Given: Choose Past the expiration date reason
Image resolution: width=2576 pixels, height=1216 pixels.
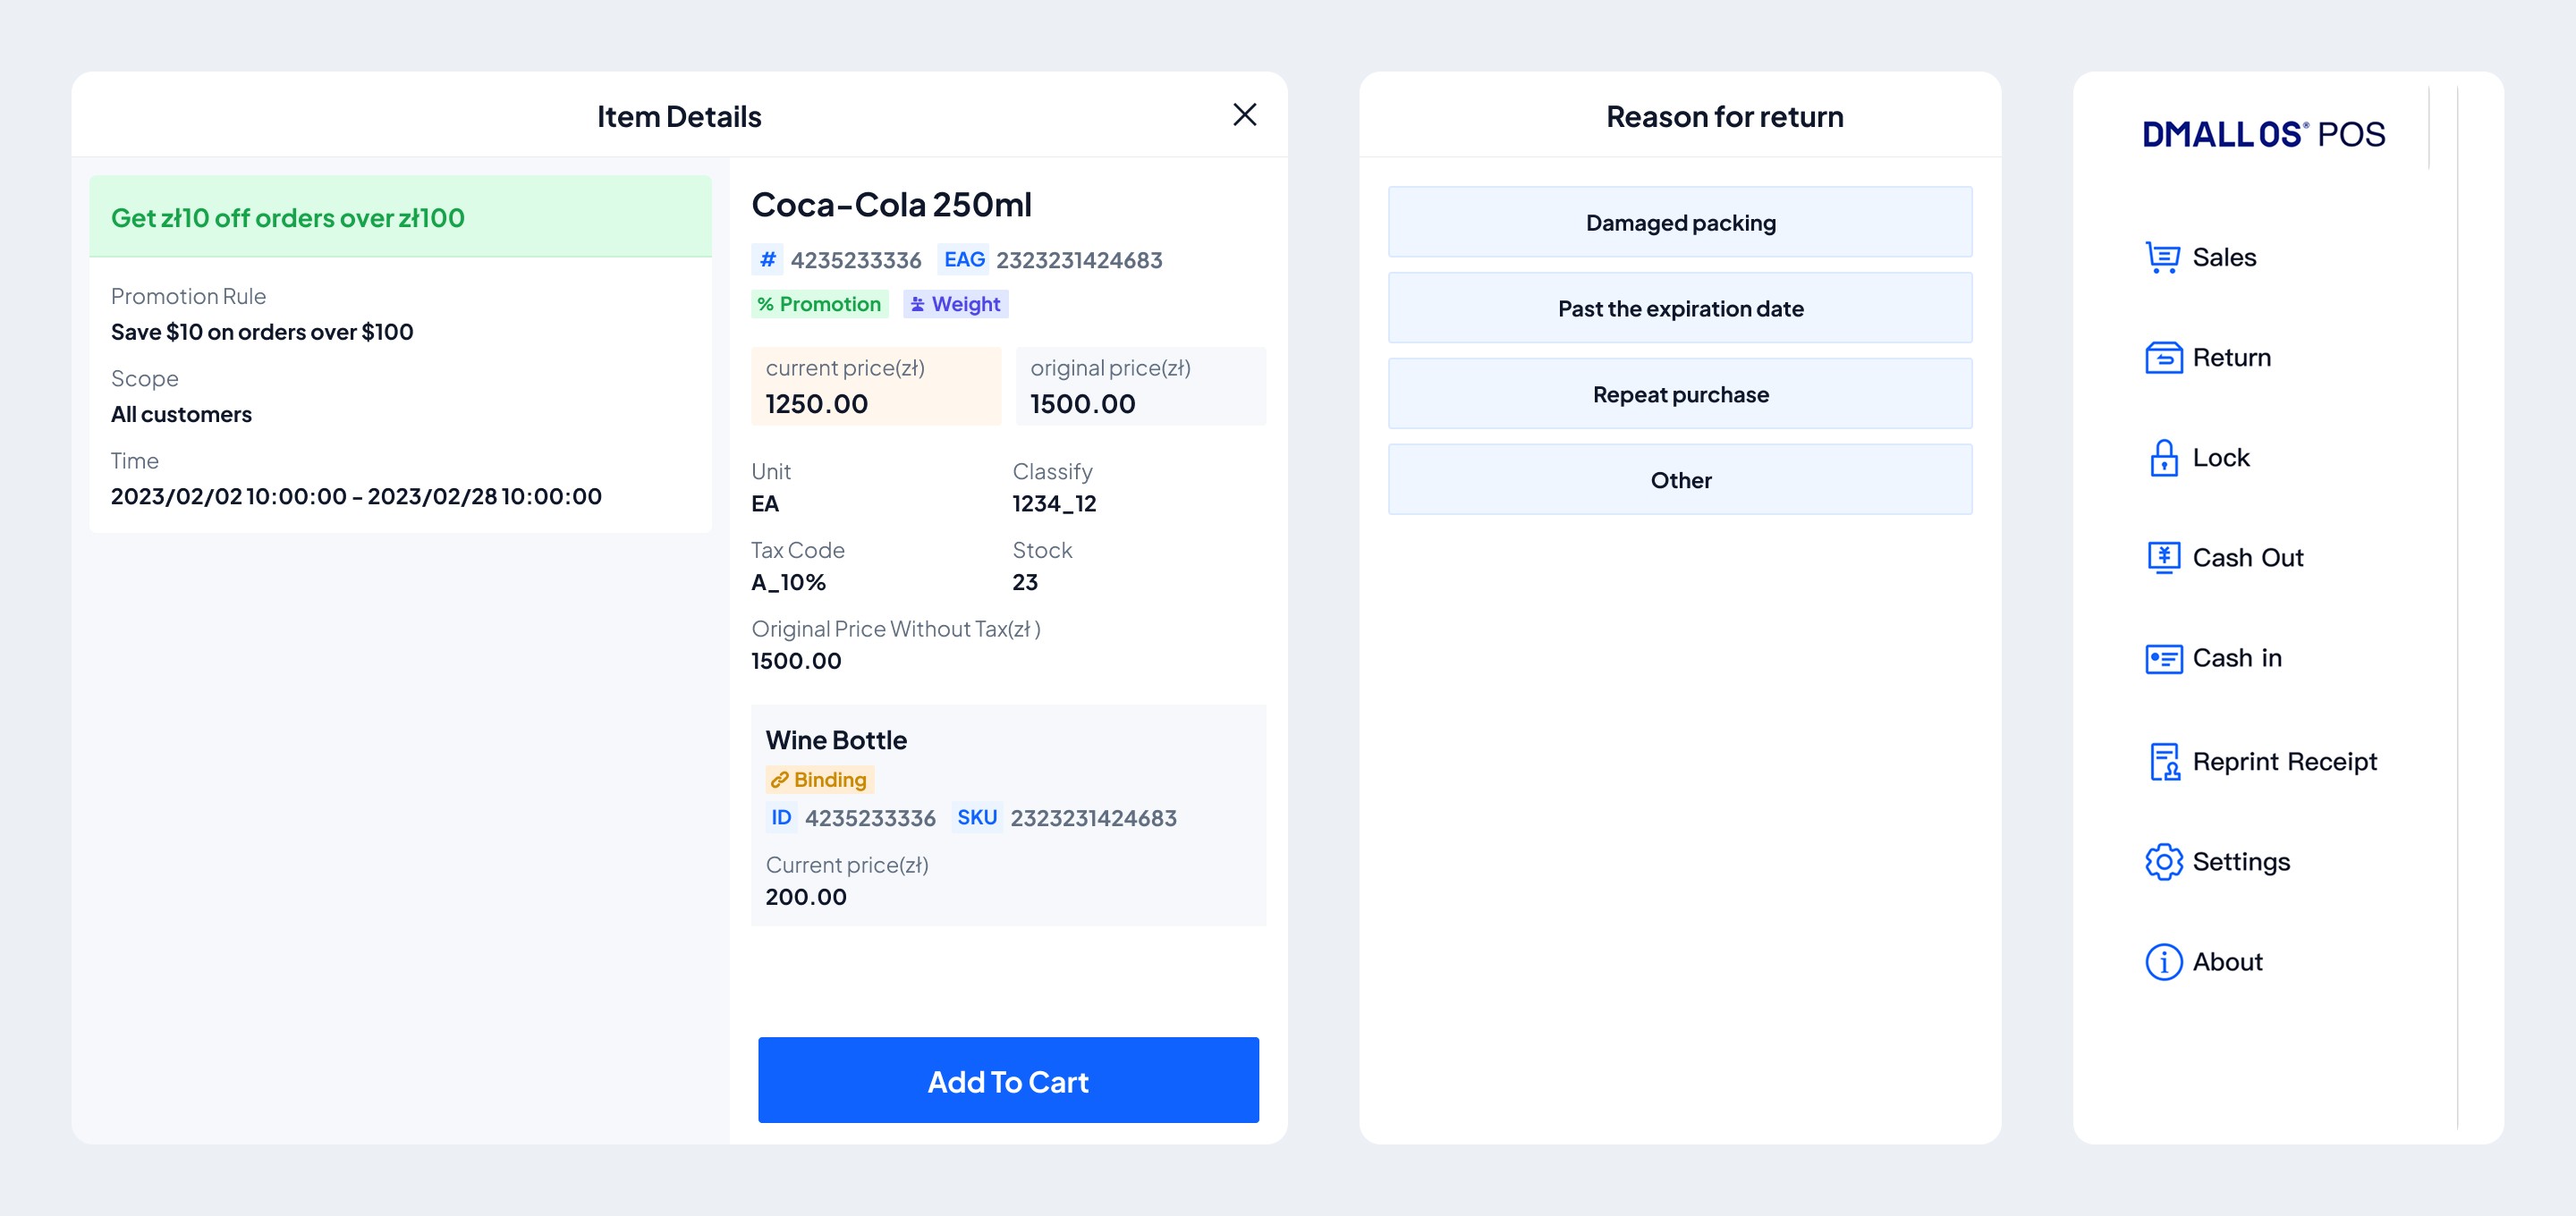Looking at the screenshot, I should pos(1680,308).
